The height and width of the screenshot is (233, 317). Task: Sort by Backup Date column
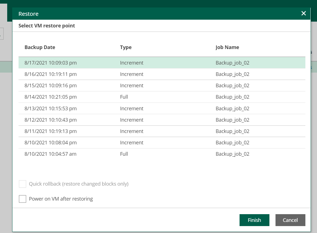40,47
